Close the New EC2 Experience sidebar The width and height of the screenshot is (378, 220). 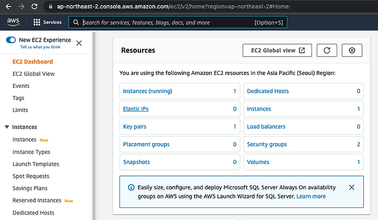pyautogui.click(x=79, y=43)
